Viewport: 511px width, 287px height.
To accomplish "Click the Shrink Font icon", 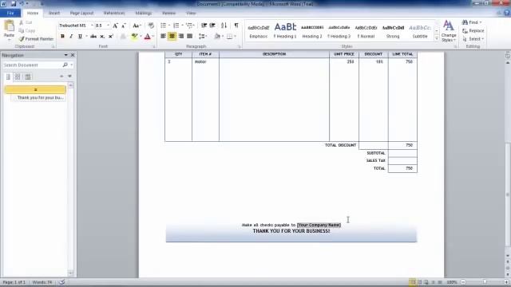I will pos(124,26).
